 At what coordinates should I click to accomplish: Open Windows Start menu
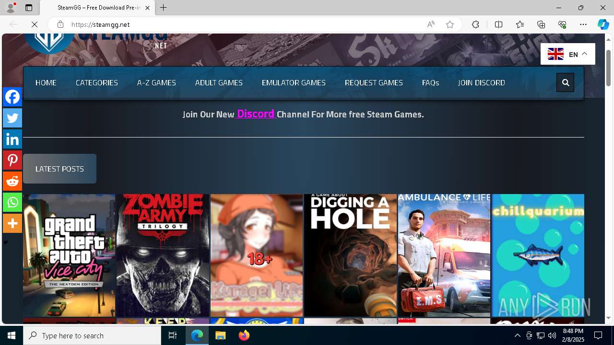pyautogui.click(x=12, y=335)
